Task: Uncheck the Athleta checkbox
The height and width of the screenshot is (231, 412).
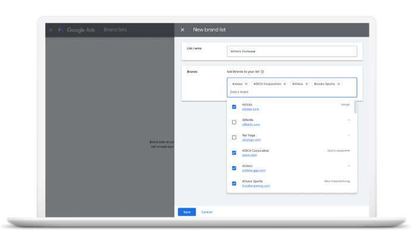Action: tap(234, 168)
